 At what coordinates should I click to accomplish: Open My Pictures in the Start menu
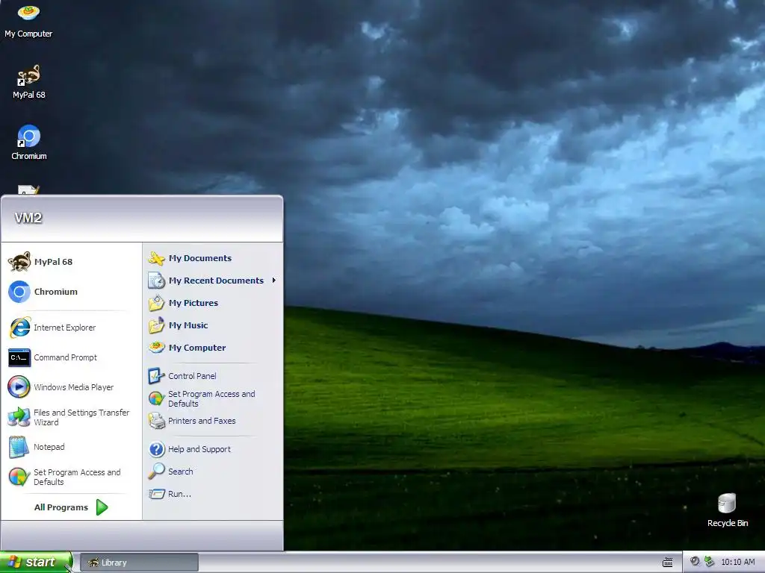click(x=213, y=303)
